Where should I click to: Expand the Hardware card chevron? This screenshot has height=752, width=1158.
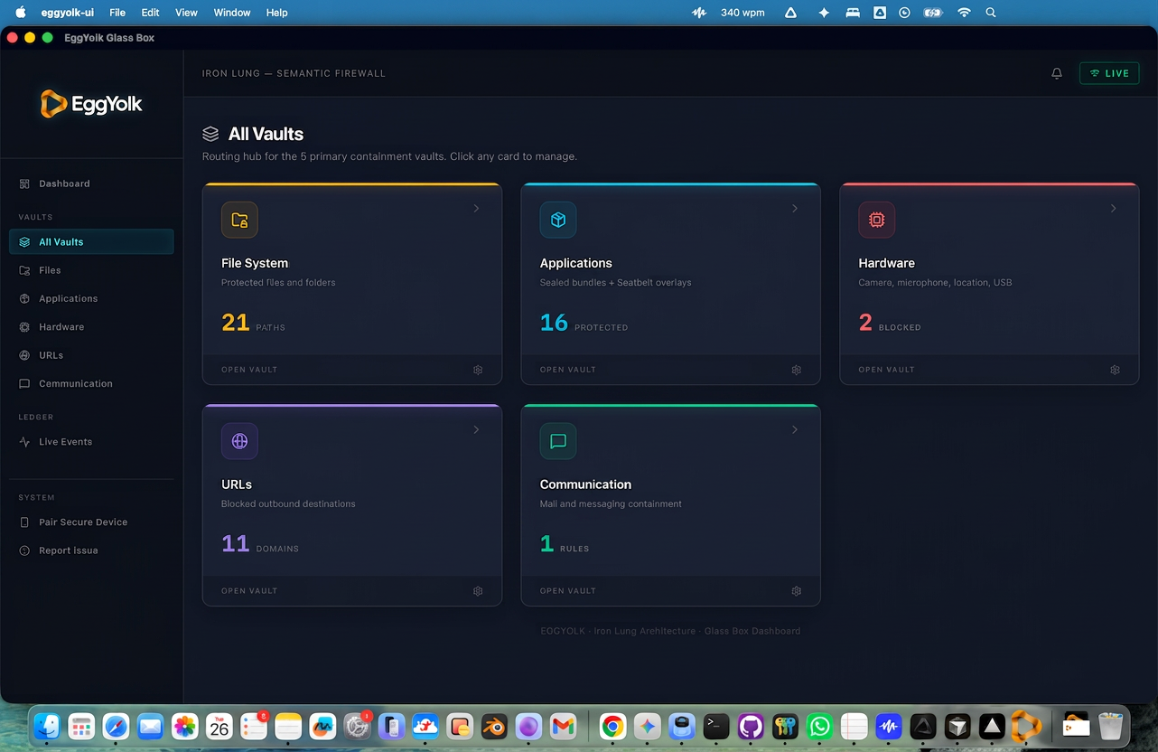(1113, 209)
